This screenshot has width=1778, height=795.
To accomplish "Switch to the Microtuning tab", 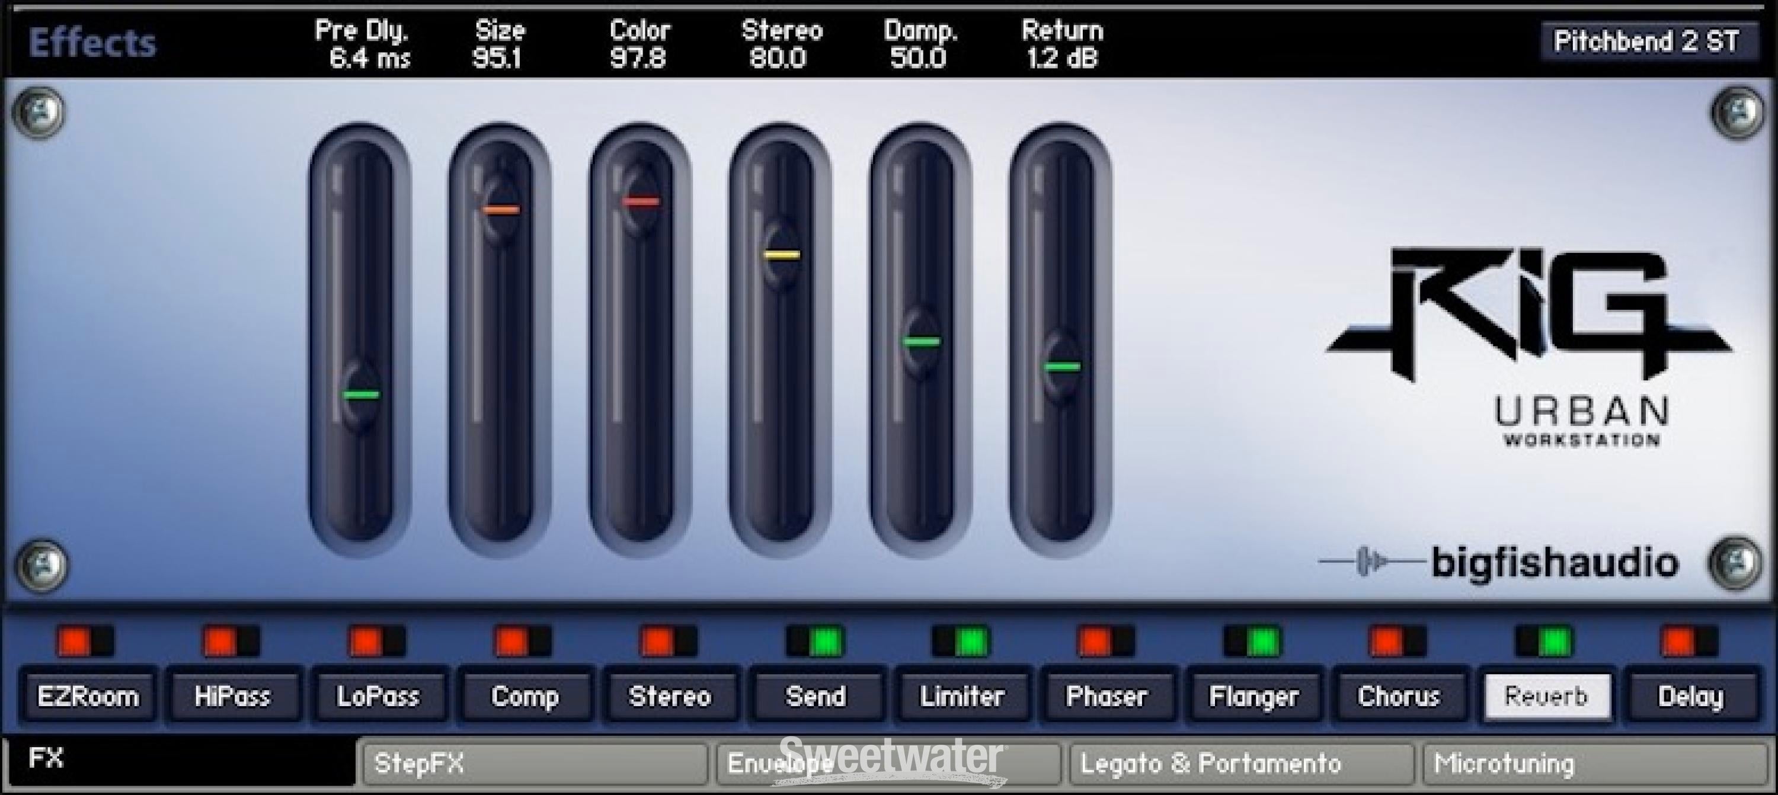I will coord(1595,763).
